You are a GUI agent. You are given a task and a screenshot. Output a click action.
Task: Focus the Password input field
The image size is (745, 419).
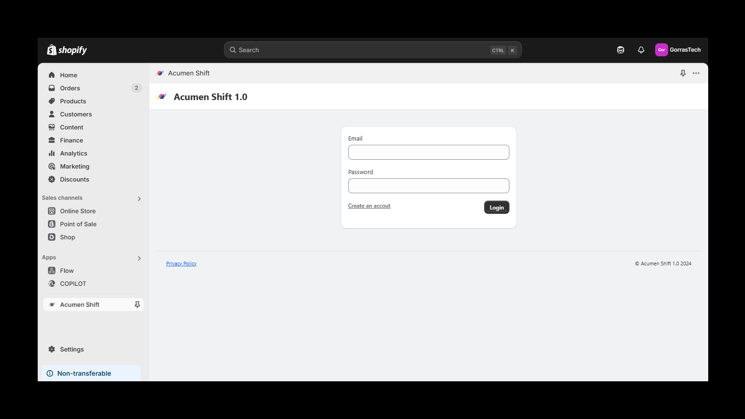tap(428, 186)
